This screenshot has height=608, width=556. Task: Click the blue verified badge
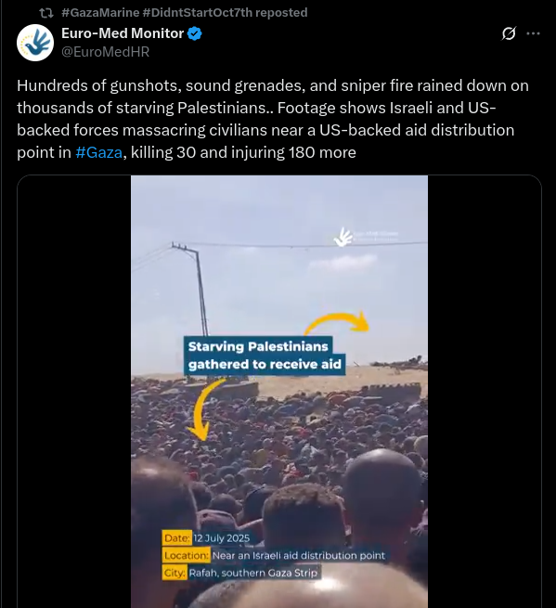click(x=195, y=33)
